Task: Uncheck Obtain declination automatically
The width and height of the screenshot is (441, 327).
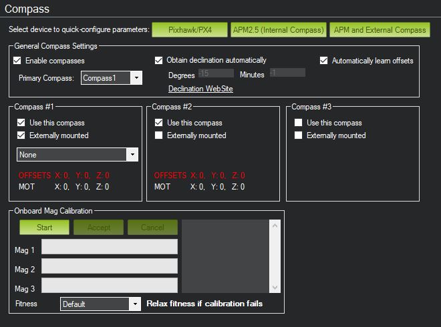Action: 158,60
